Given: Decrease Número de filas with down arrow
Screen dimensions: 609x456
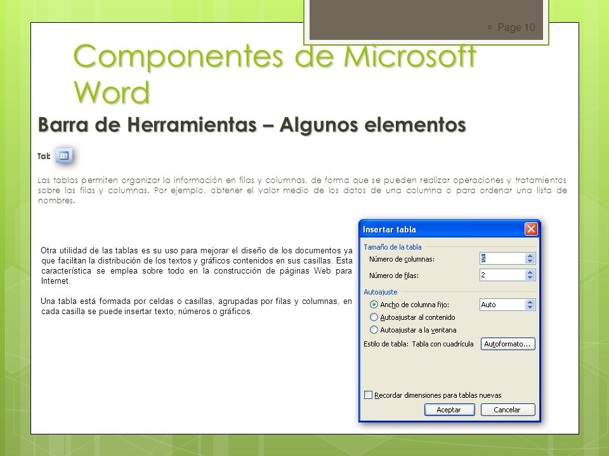Looking at the screenshot, I should [530, 277].
